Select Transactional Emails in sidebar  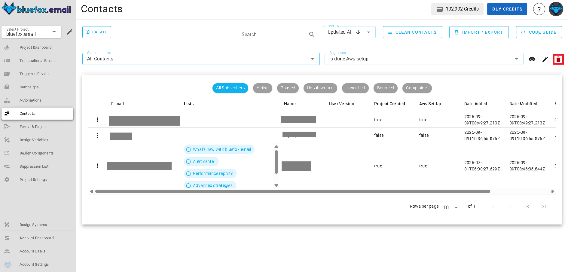click(37, 60)
